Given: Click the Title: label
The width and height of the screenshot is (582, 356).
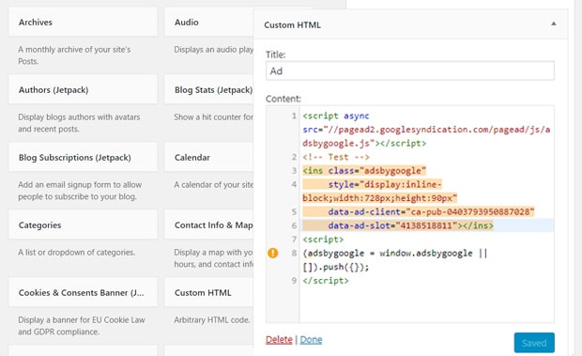Looking at the screenshot, I should (x=275, y=54).
